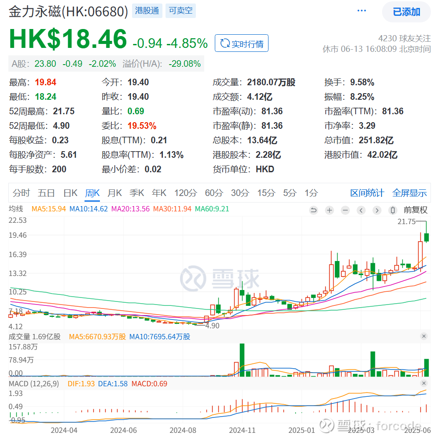Click the DEA:1.58 indicator value
434x439 pixels.
point(113,384)
